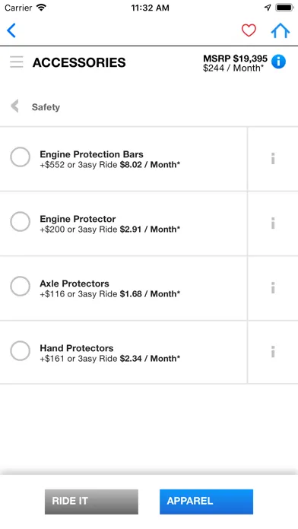View info for Engine Protector

click(x=273, y=223)
